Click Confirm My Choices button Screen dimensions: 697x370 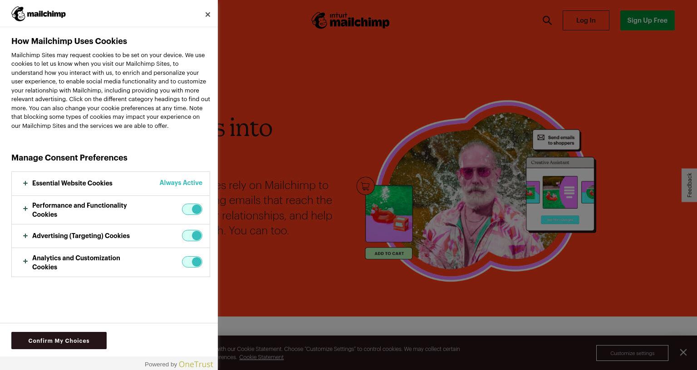pos(59,341)
